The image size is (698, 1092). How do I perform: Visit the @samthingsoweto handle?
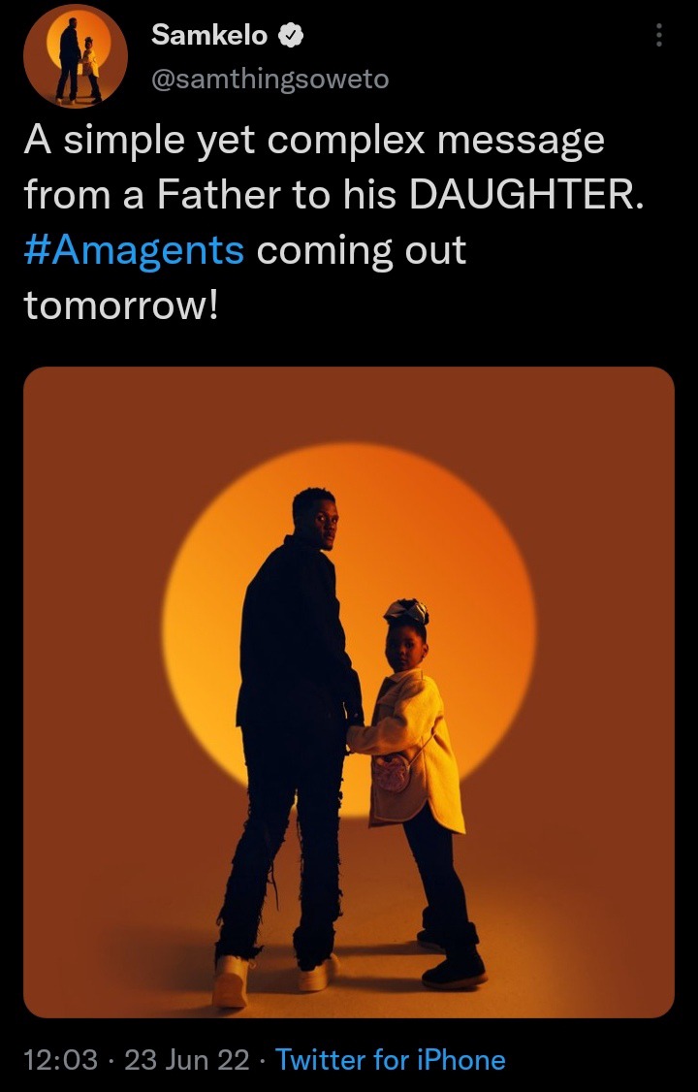click(x=270, y=80)
